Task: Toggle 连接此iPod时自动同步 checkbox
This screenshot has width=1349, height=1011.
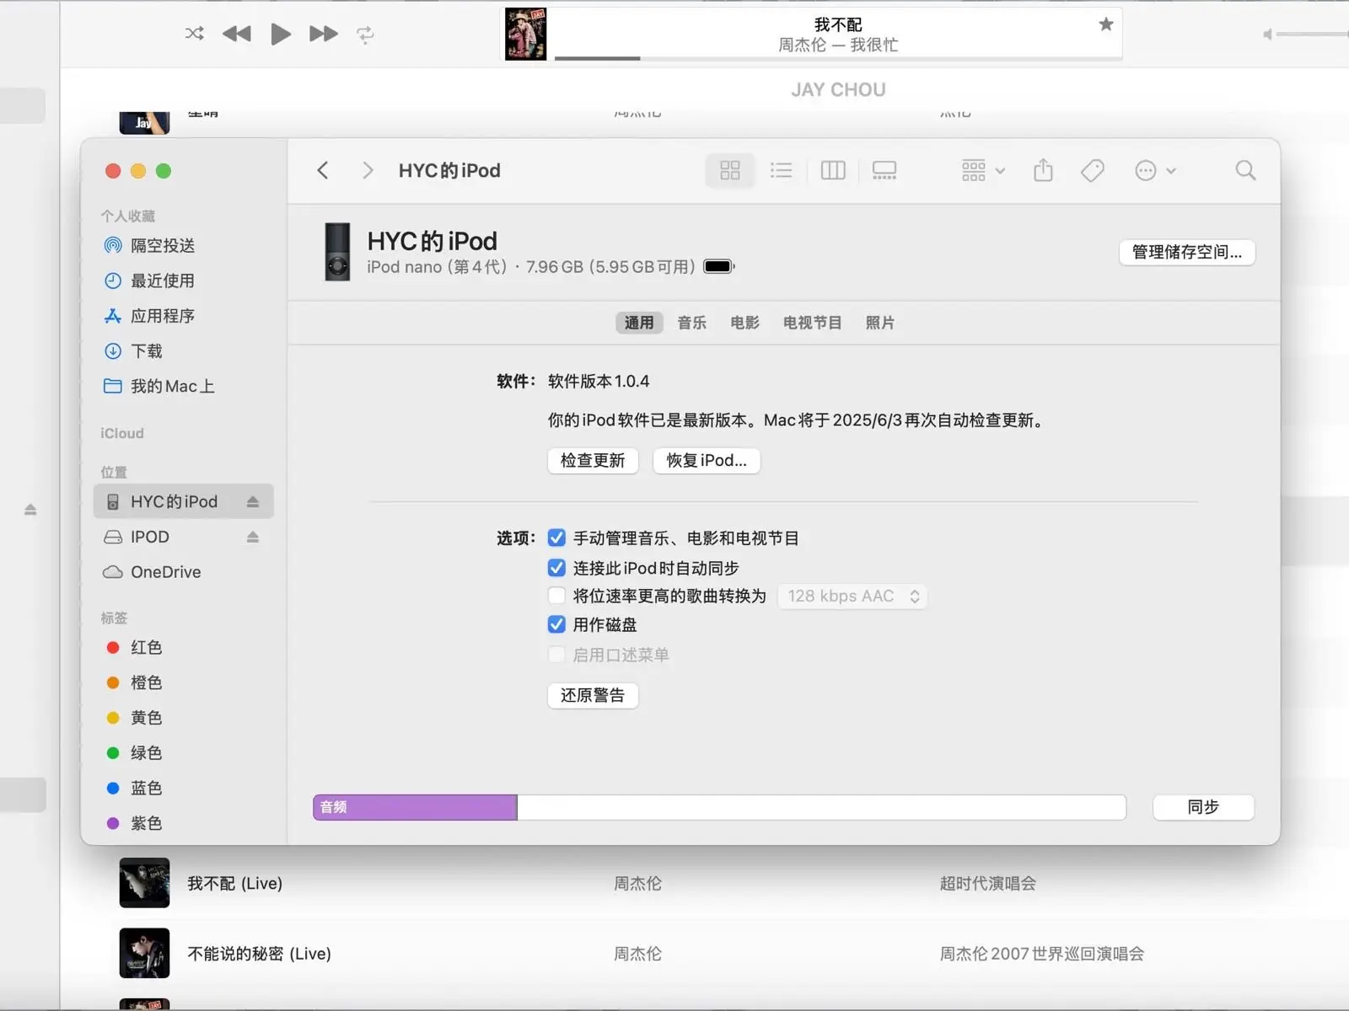Action: coord(556,568)
